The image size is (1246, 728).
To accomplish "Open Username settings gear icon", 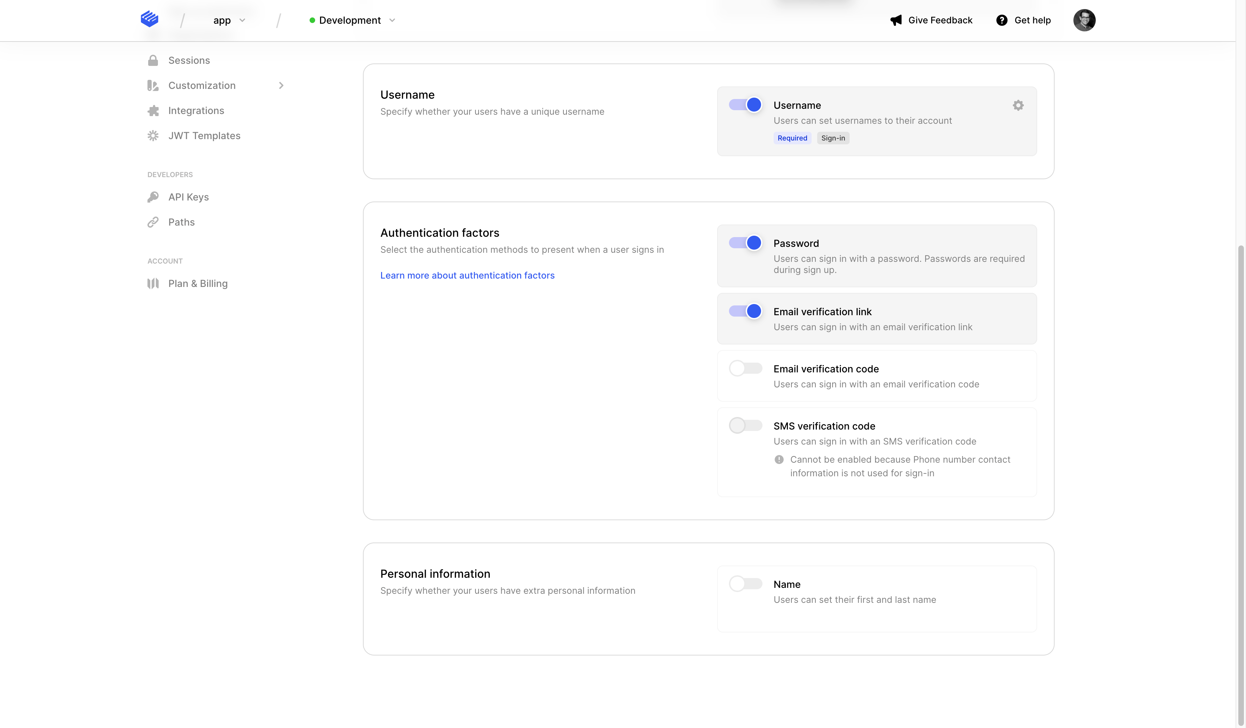I will 1018,105.
